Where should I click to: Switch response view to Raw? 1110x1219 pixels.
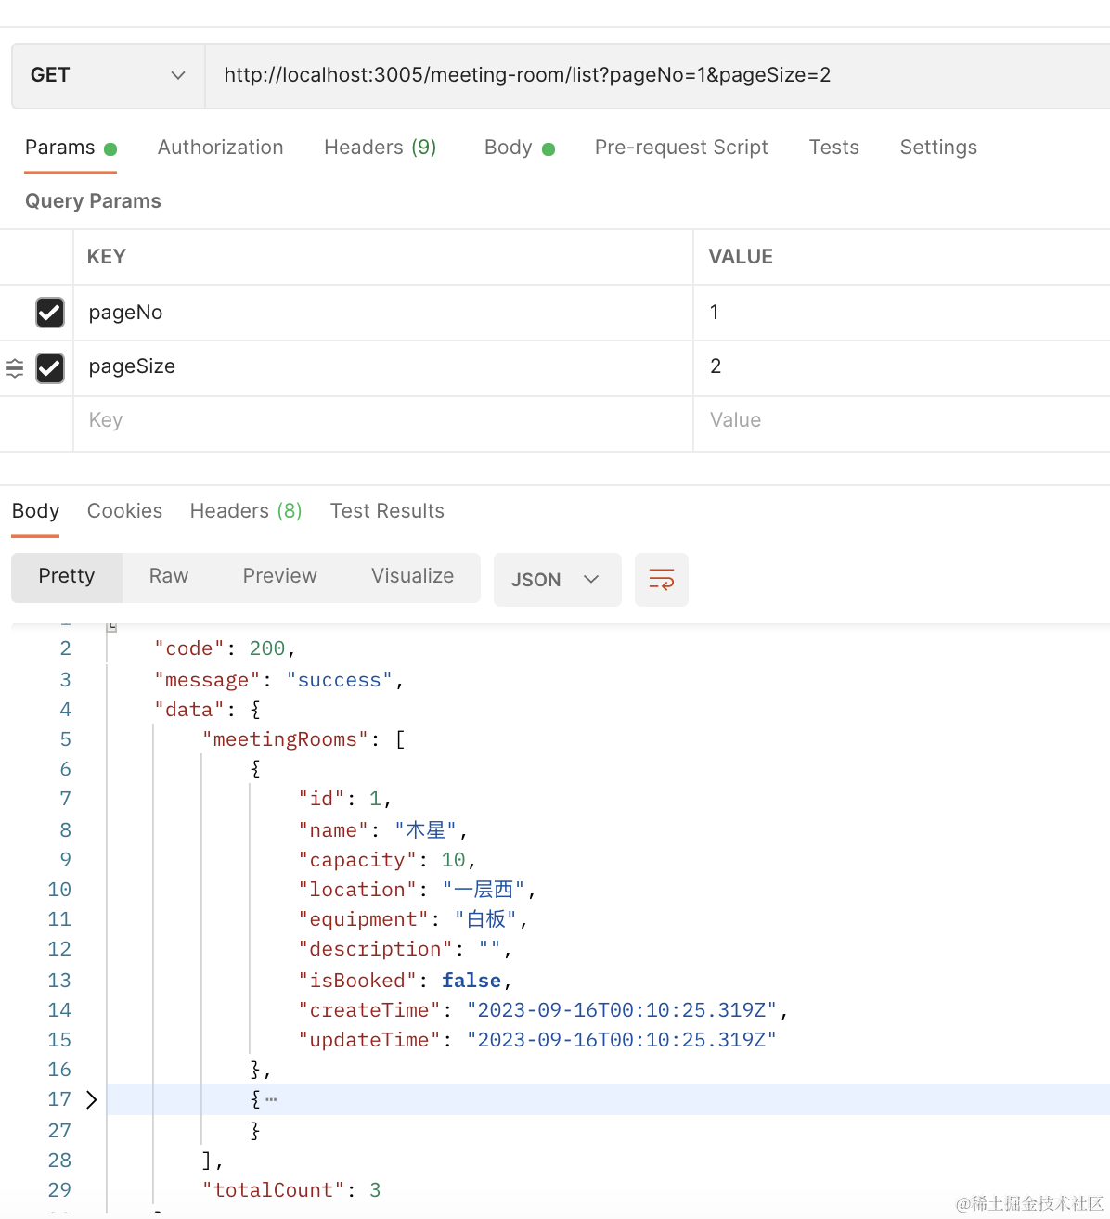168,576
